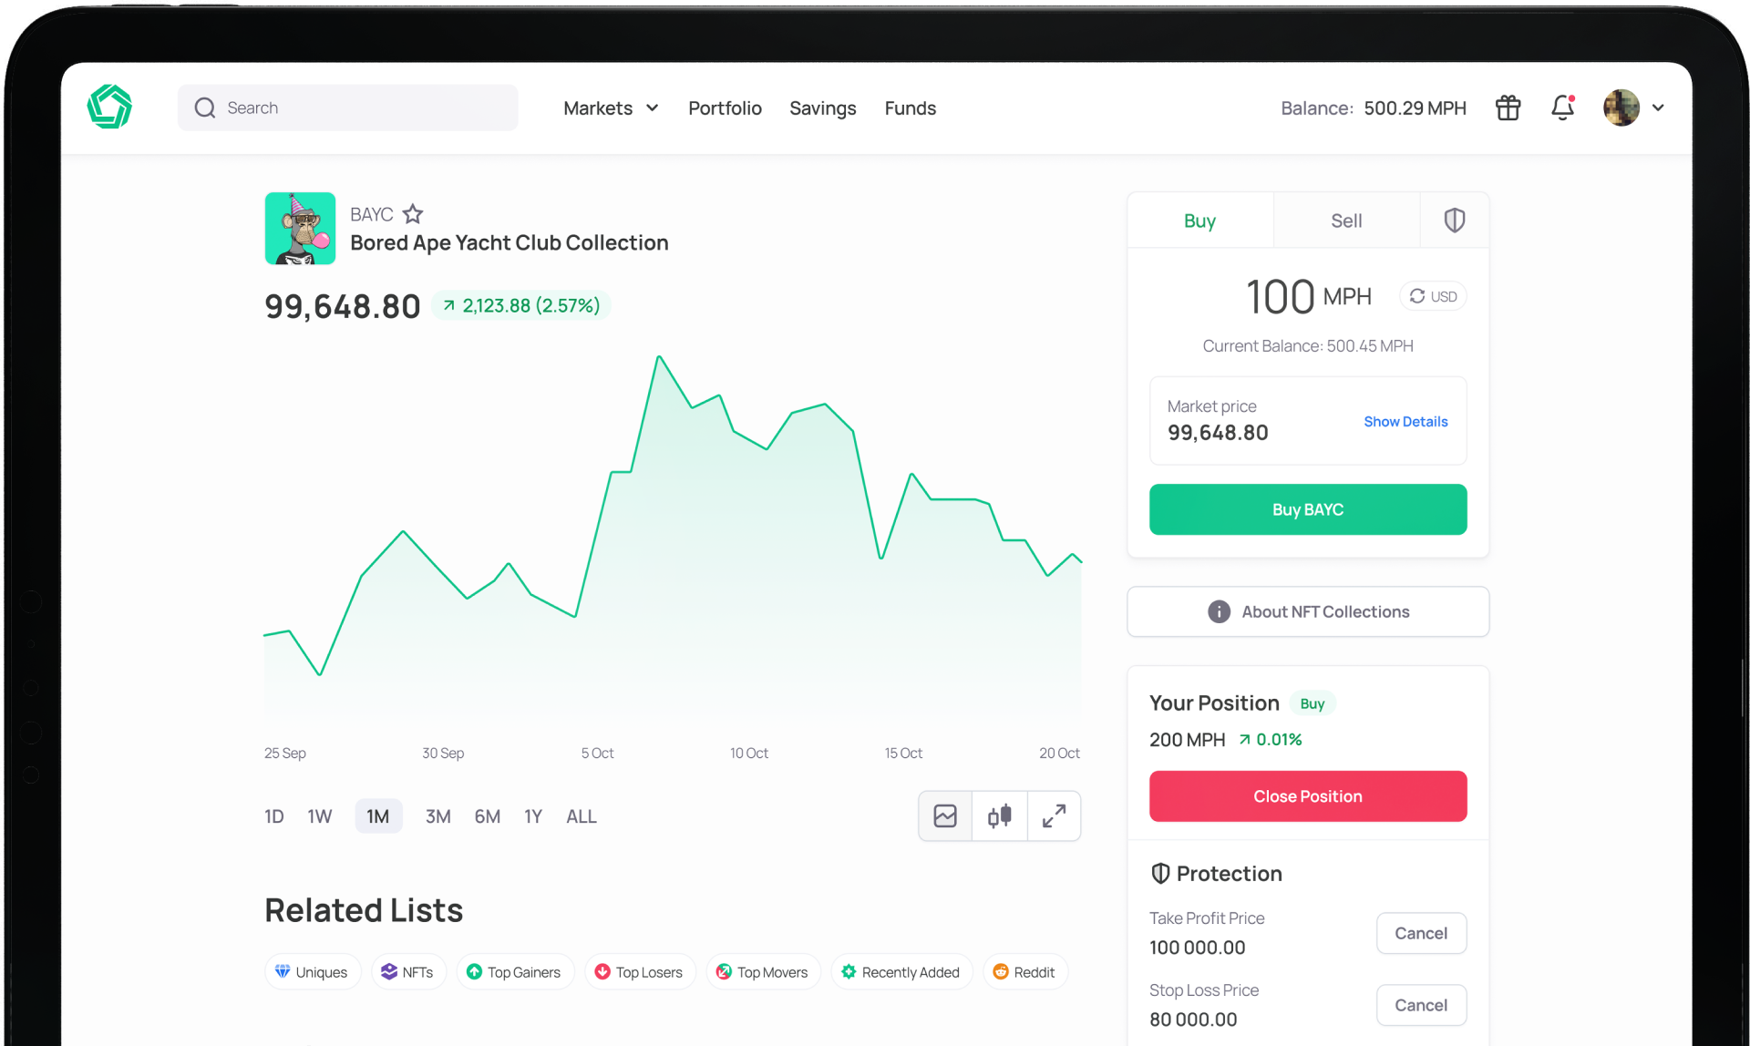Open the shield protection tab
This screenshot has height=1046, width=1750.
click(1454, 220)
